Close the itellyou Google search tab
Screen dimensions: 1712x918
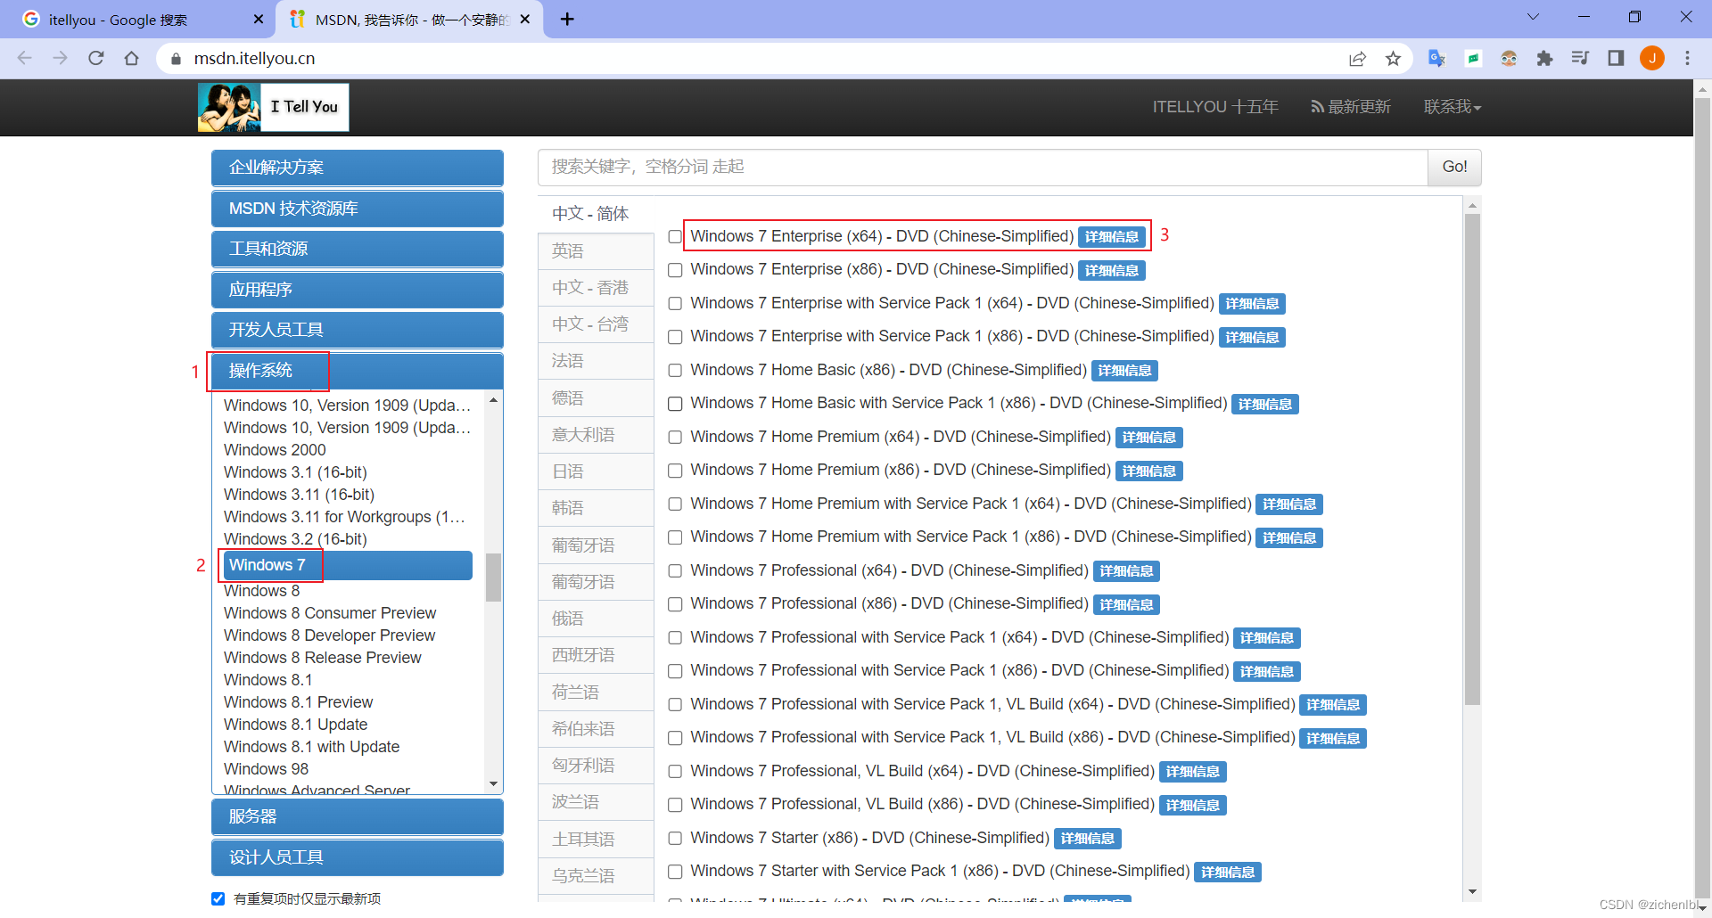pyautogui.click(x=259, y=19)
